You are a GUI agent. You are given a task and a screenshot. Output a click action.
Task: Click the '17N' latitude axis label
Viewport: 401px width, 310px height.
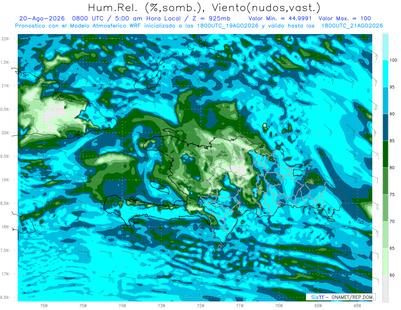(5, 274)
